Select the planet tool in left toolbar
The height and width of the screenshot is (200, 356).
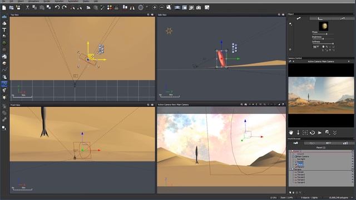(x=4, y=63)
